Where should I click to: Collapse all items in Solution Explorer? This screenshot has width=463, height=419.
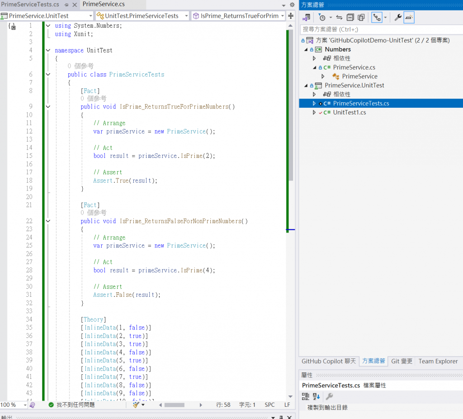click(x=350, y=18)
